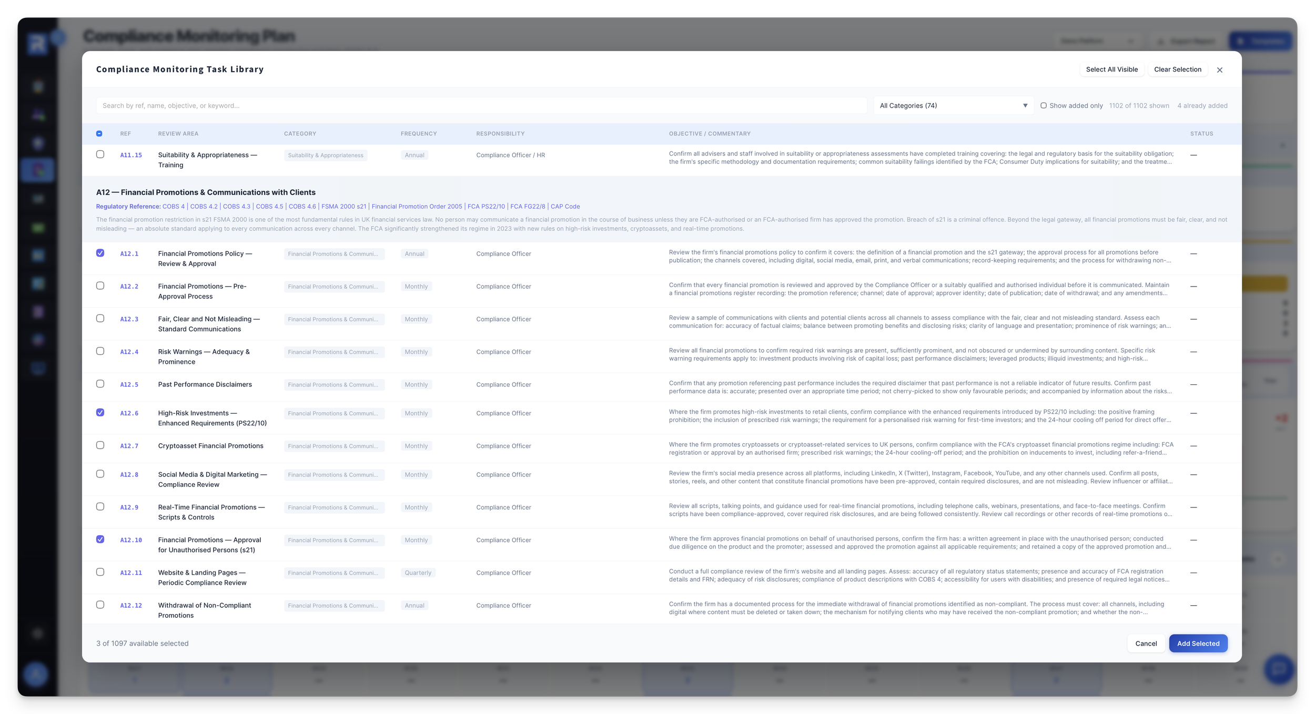This screenshot has height=714, width=1315.
Task: Uncheck the A12.6 High-Risk Investments row
Action: coord(100,412)
